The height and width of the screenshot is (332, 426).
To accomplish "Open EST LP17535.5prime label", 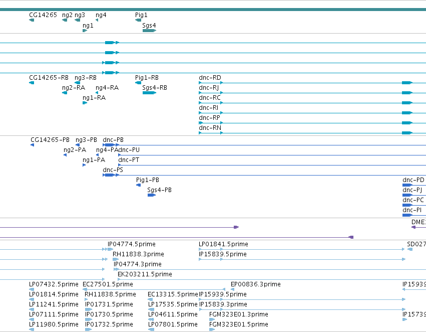I will tap(173, 305).
